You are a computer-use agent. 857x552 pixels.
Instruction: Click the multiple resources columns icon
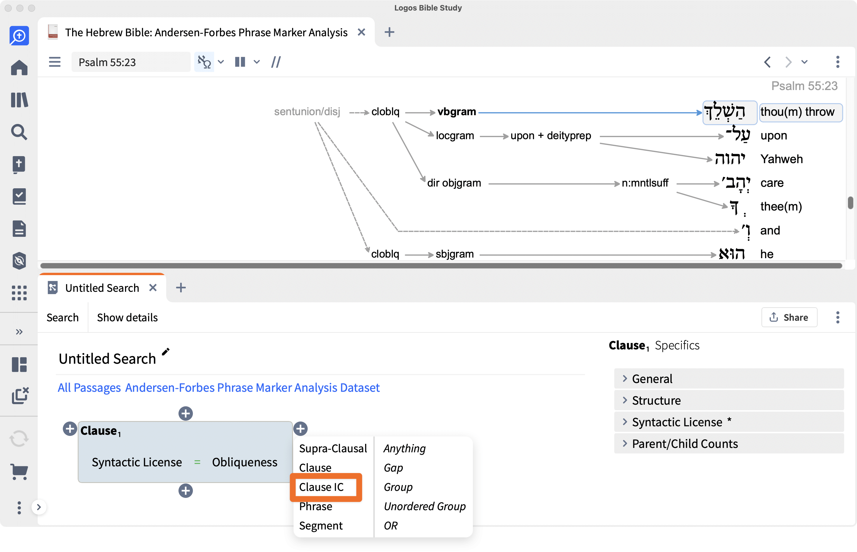pos(240,62)
